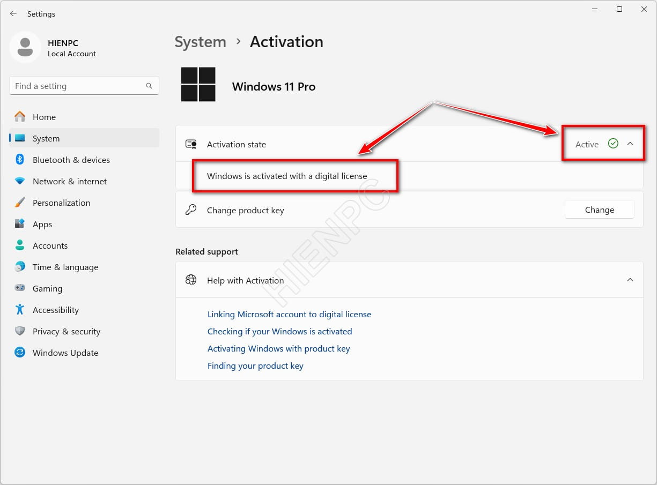
Task: Click the search magnifier icon
Action: (x=149, y=86)
